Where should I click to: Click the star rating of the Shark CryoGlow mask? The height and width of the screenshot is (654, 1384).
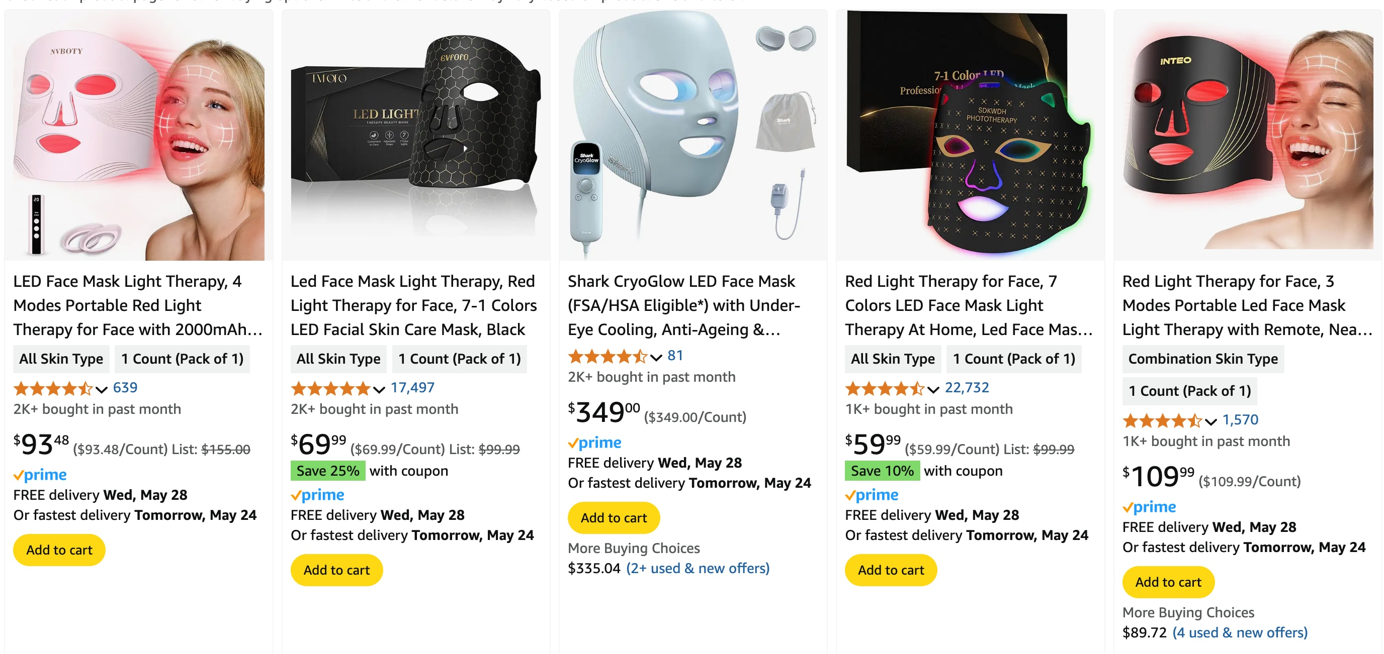[607, 356]
